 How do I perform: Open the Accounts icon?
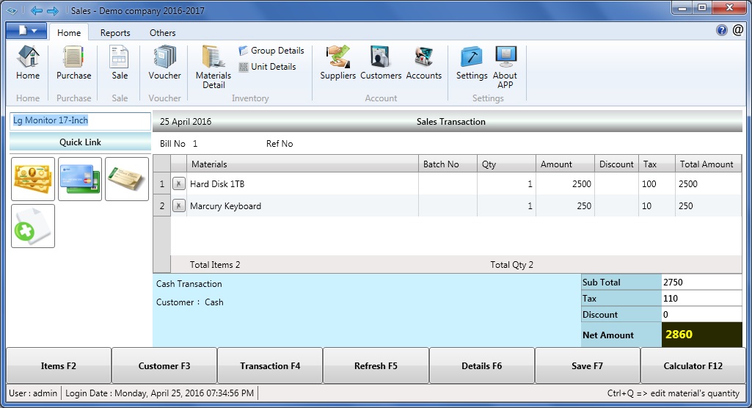[424, 63]
